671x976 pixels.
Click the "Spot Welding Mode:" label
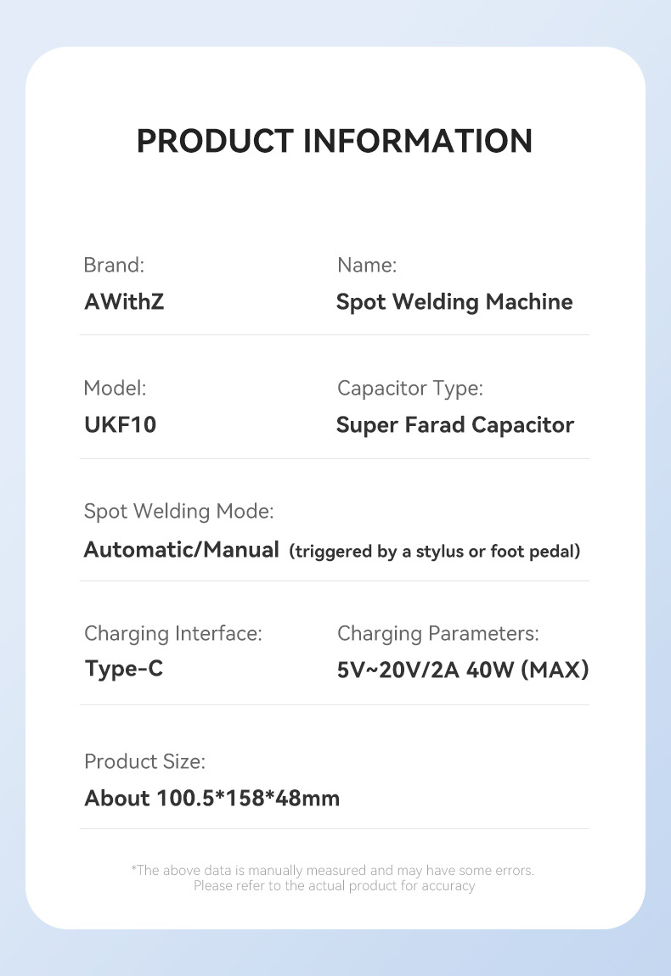[178, 512]
